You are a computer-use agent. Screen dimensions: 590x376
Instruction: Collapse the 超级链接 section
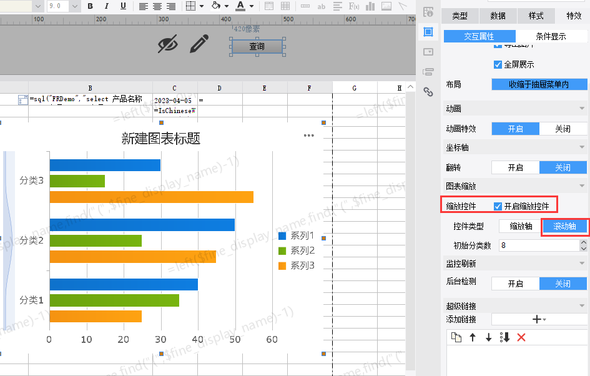click(x=582, y=305)
